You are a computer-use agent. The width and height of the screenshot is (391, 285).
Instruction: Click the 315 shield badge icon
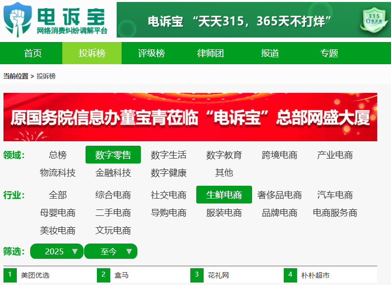click(x=374, y=20)
